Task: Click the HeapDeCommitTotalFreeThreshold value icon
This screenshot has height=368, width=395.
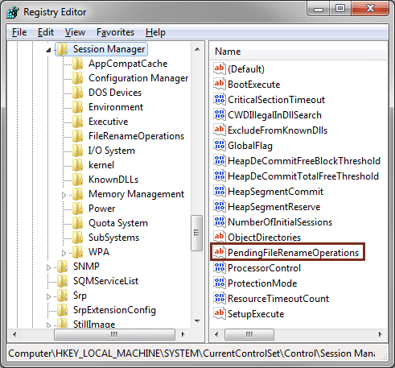Action: point(219,176)
